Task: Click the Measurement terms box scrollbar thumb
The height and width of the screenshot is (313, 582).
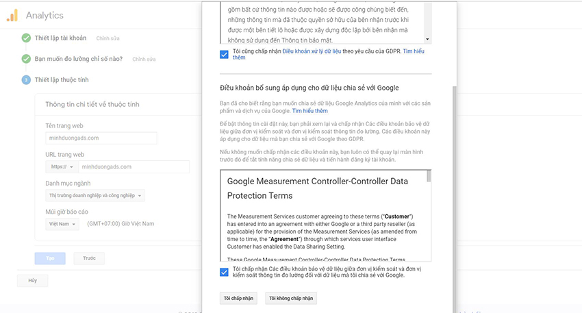Action: click(429, 176)
